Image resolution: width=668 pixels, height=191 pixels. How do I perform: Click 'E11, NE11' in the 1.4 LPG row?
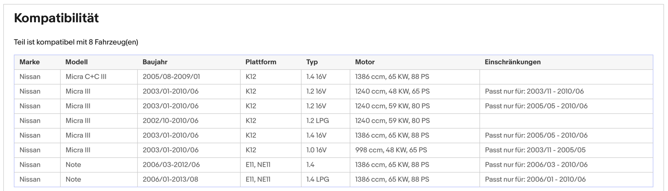tap(258, 180)
